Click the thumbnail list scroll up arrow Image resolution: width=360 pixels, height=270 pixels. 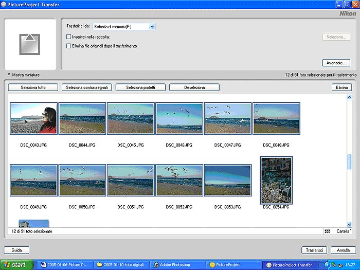click(x=349, y=97)
